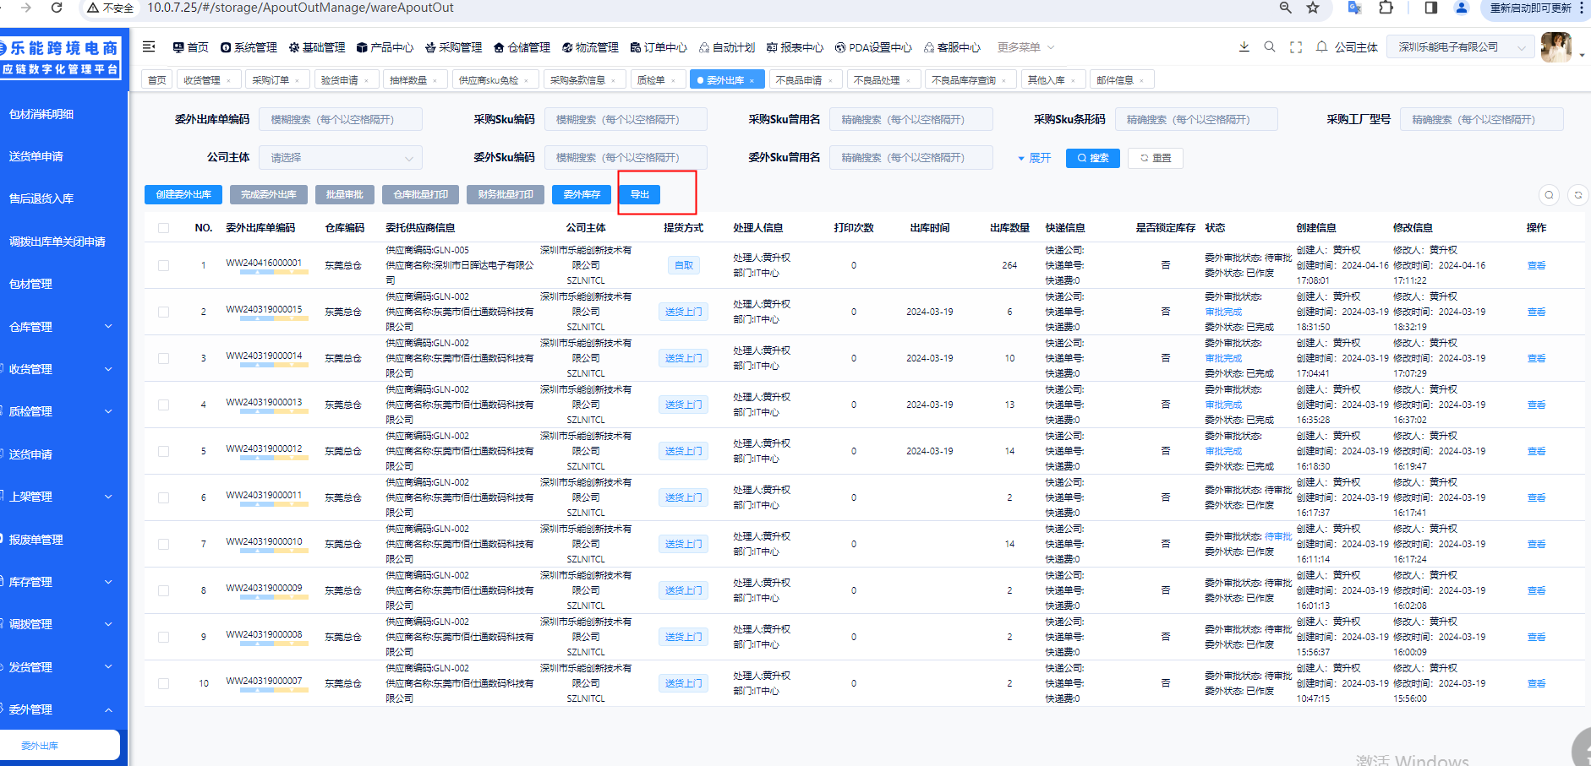Open notifications bell icon
The height and width of the screenshot is (766, 1591).
click(1321, 47)
